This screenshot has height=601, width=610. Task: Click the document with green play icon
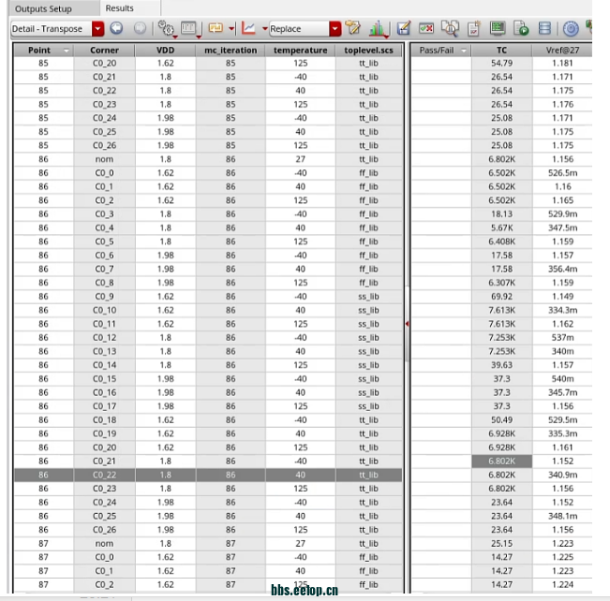(521, 28)
